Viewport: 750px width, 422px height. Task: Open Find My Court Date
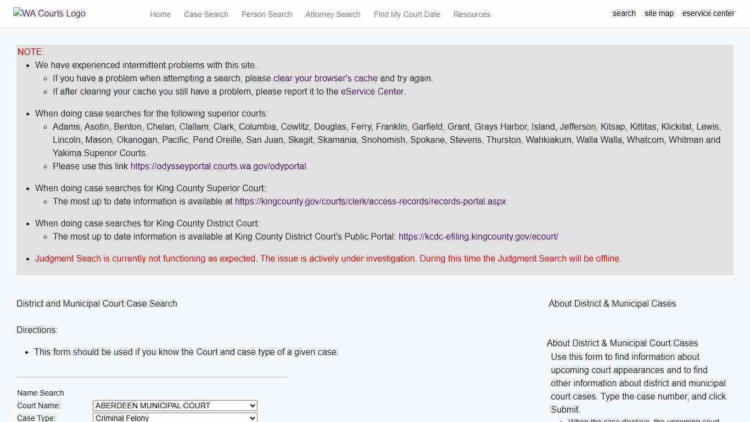tap(407, 14)
